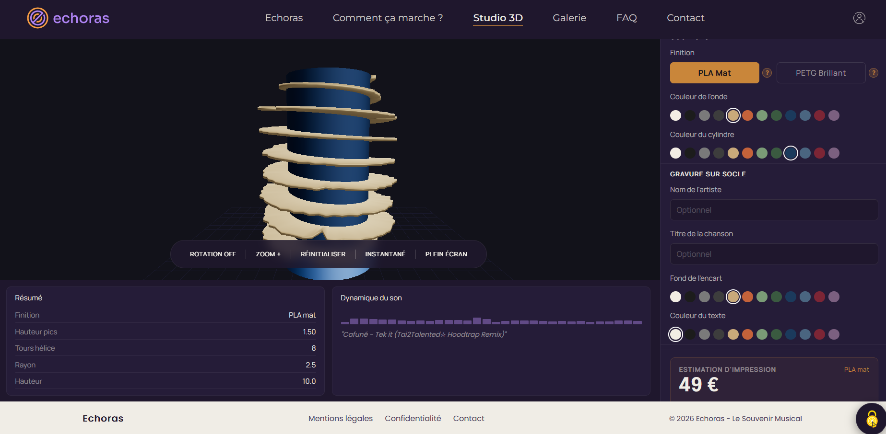Pick white swatch under Couleur du cylindre
Viewport: 886px width, 434px height.
point(675,153)
